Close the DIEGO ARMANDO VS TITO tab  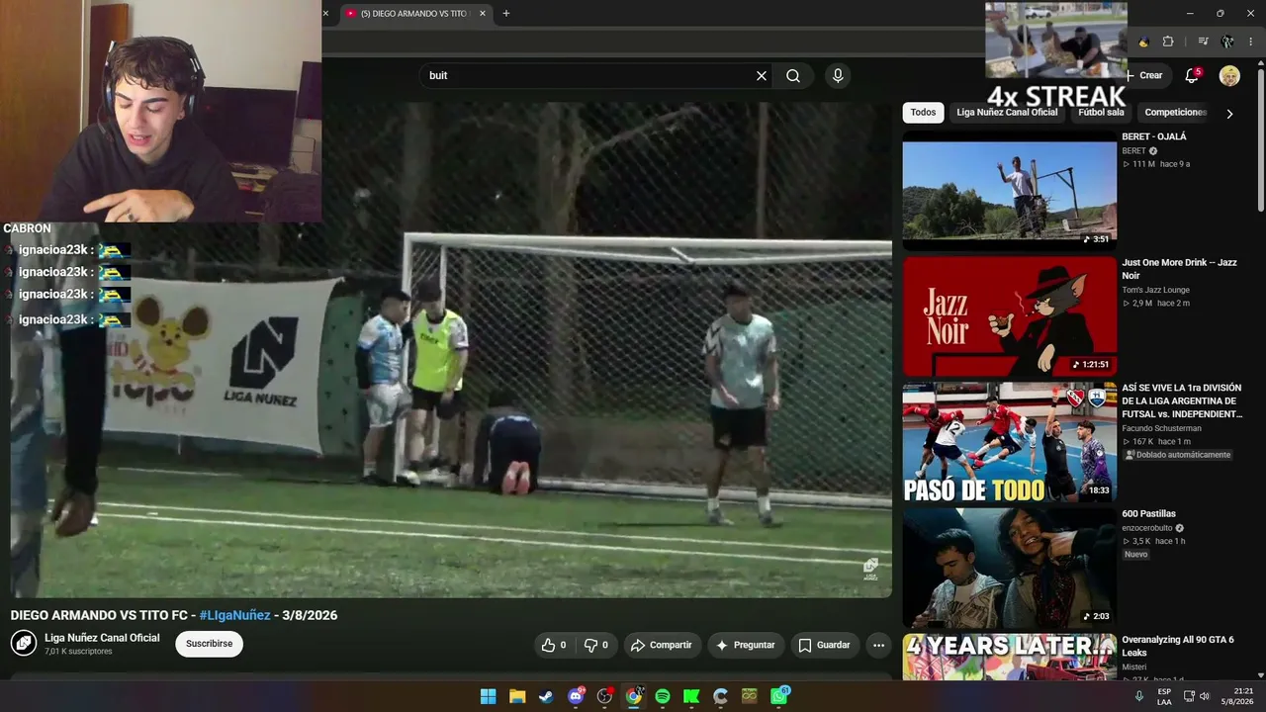point(483,14)
